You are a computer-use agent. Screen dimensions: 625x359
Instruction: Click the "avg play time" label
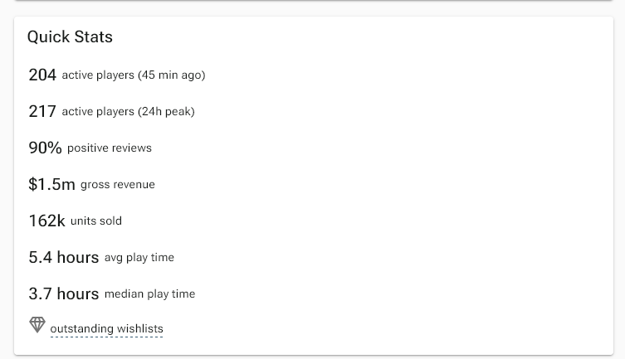pos(139,258)
